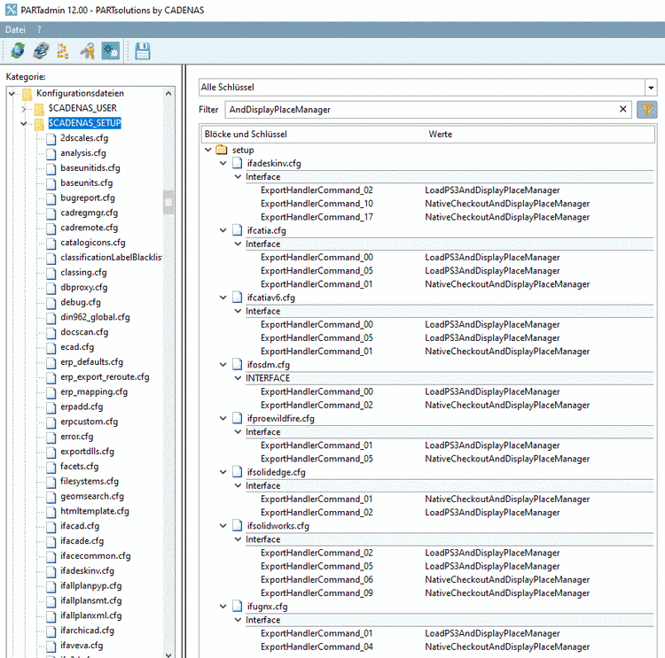This screenshot has width=665, height=658.
Task: Click the Werte column header
Action: pyautogui.click(x=441, y=134)
